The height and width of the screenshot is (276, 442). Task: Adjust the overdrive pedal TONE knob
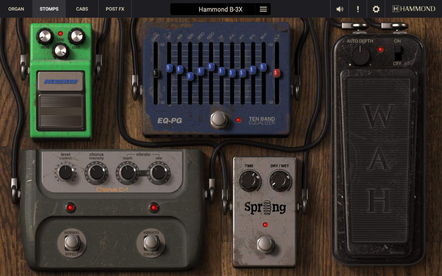click(x=61, y=51)
